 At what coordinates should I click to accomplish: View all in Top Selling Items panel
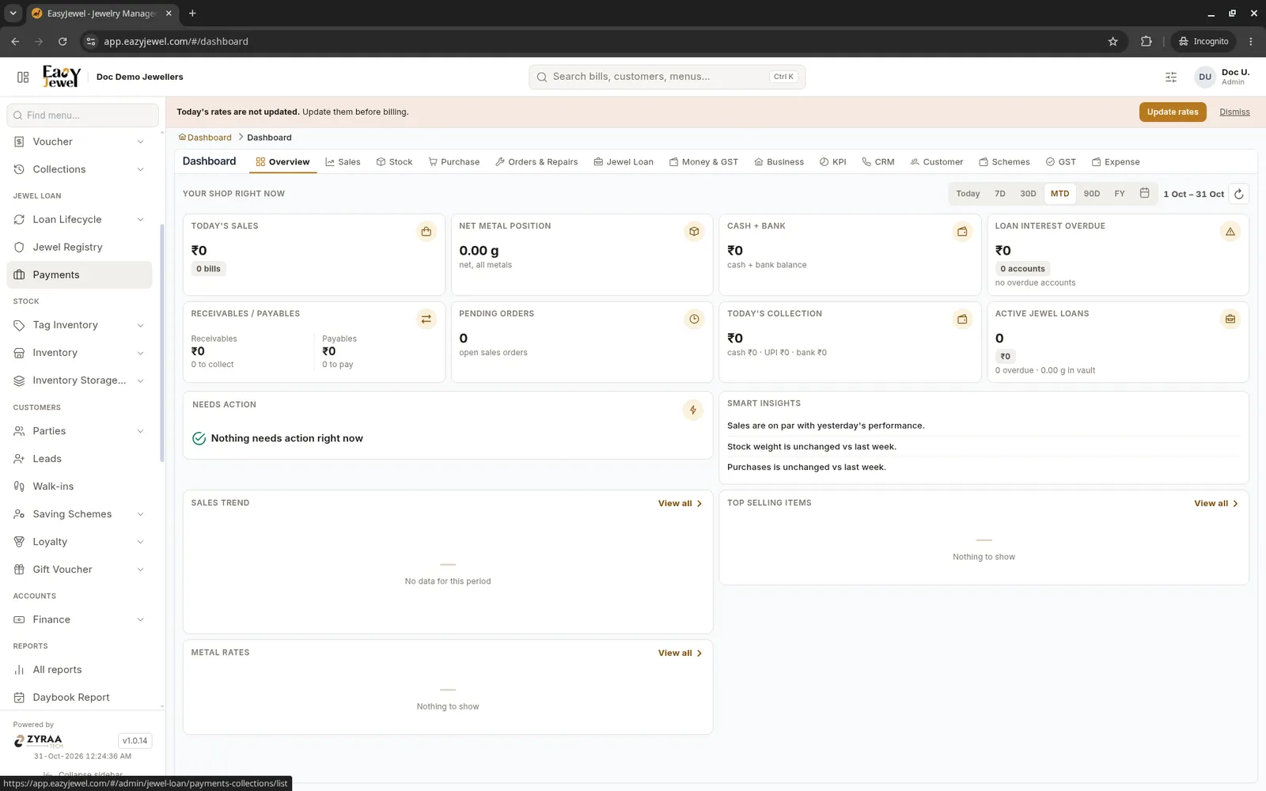tap(1216, 503)
